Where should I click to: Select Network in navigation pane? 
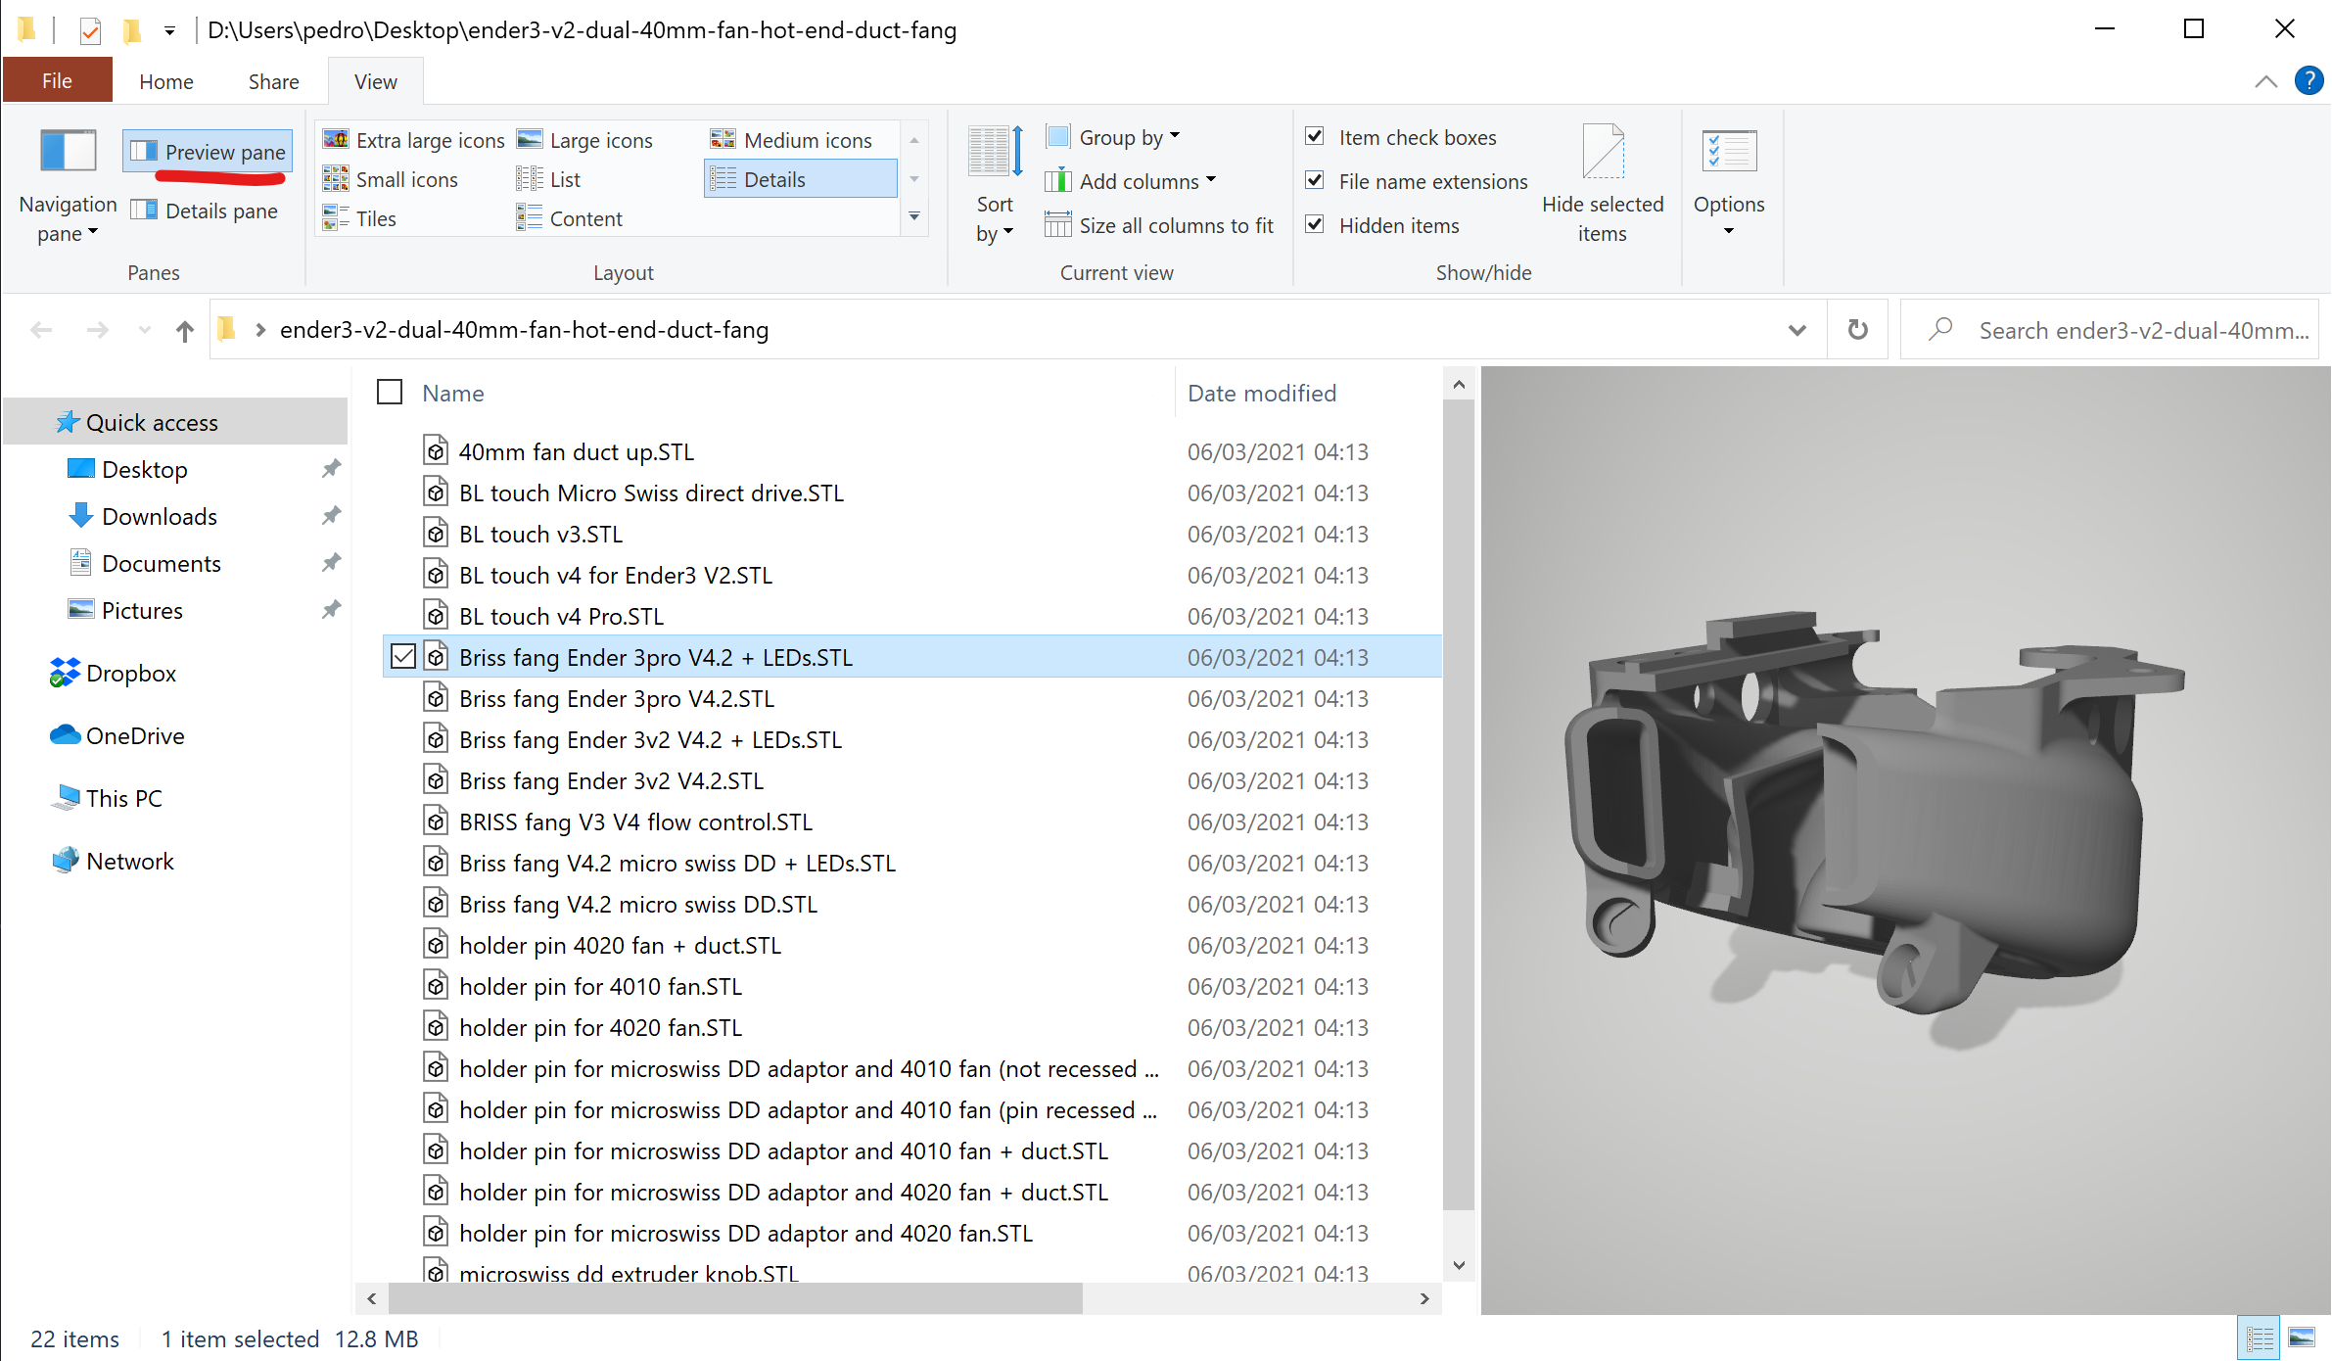pyautogui.click(x=130, y=861)
